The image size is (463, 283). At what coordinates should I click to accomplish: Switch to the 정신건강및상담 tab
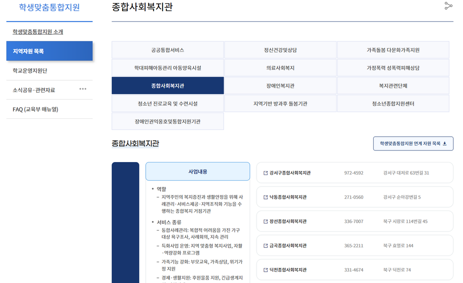pyautogui.click(x=280, y=50)
